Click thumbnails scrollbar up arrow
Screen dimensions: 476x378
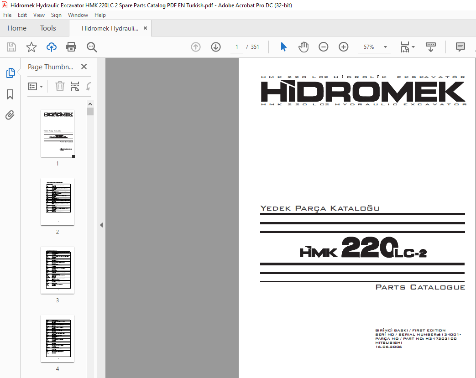point(90,104)
